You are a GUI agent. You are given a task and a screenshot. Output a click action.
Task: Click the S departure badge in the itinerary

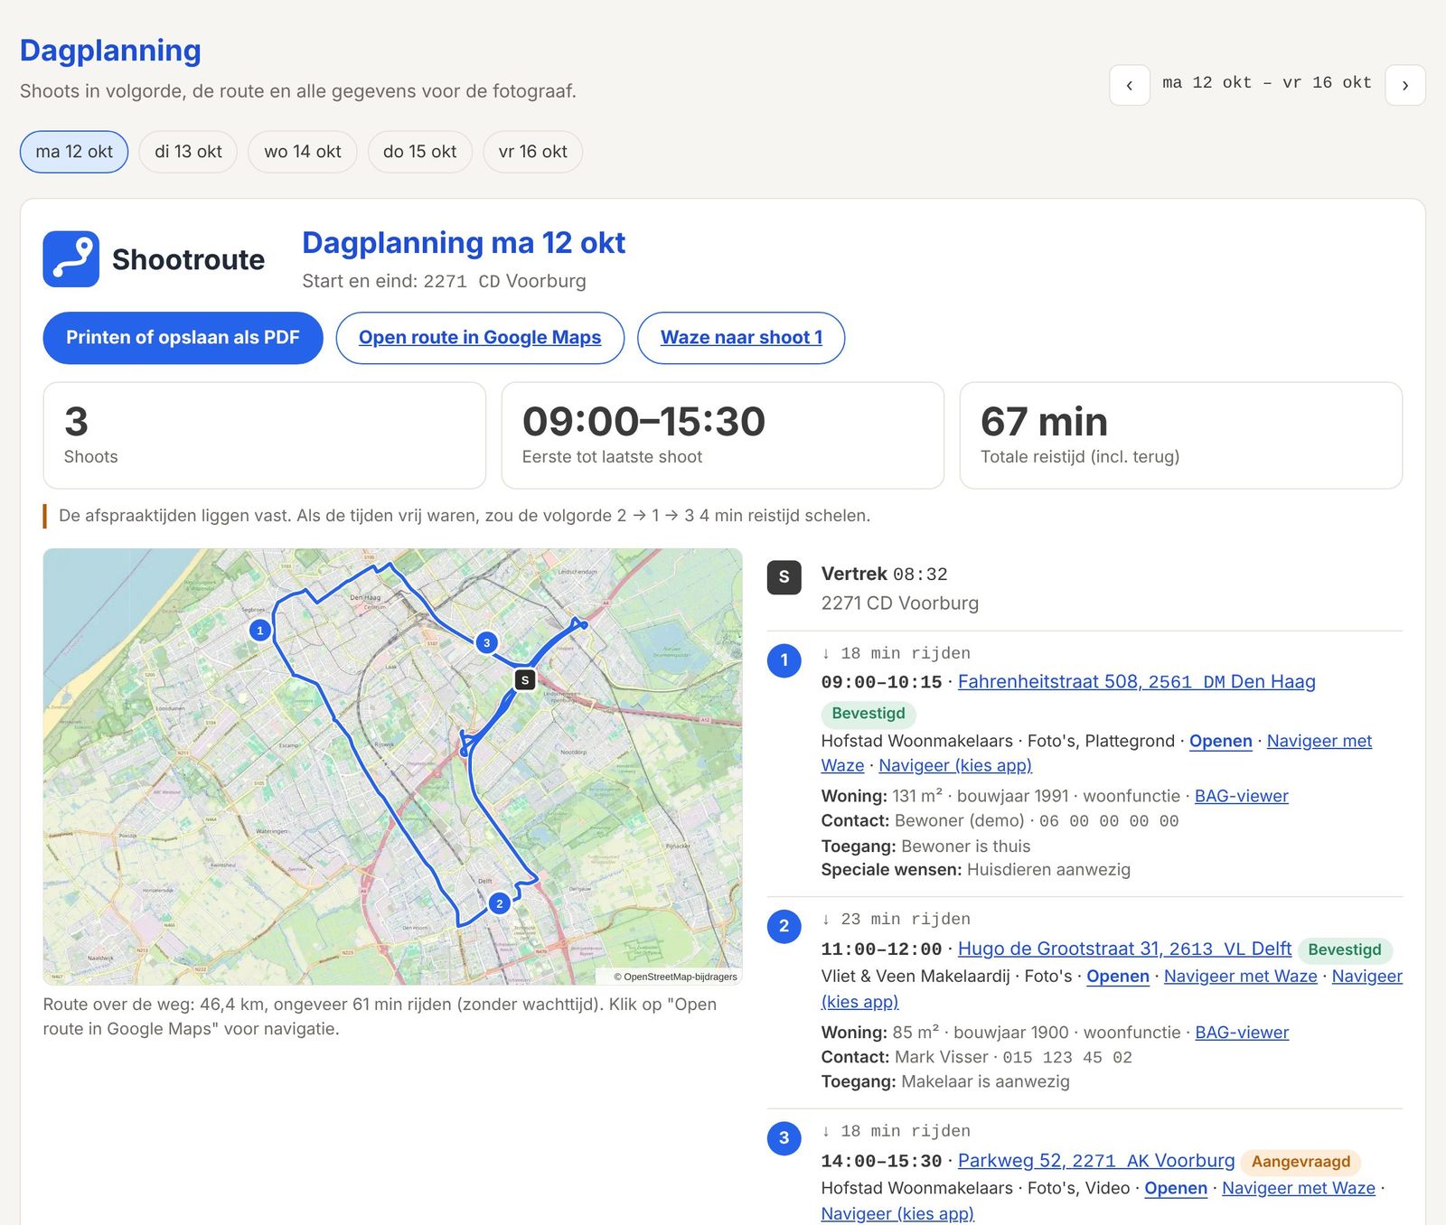coord(784,577)
